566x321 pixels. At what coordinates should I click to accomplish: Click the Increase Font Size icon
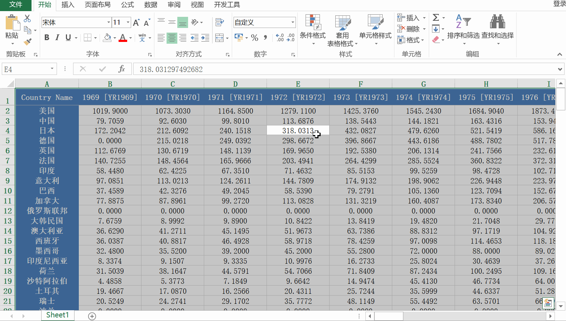[x=136, y=23]
